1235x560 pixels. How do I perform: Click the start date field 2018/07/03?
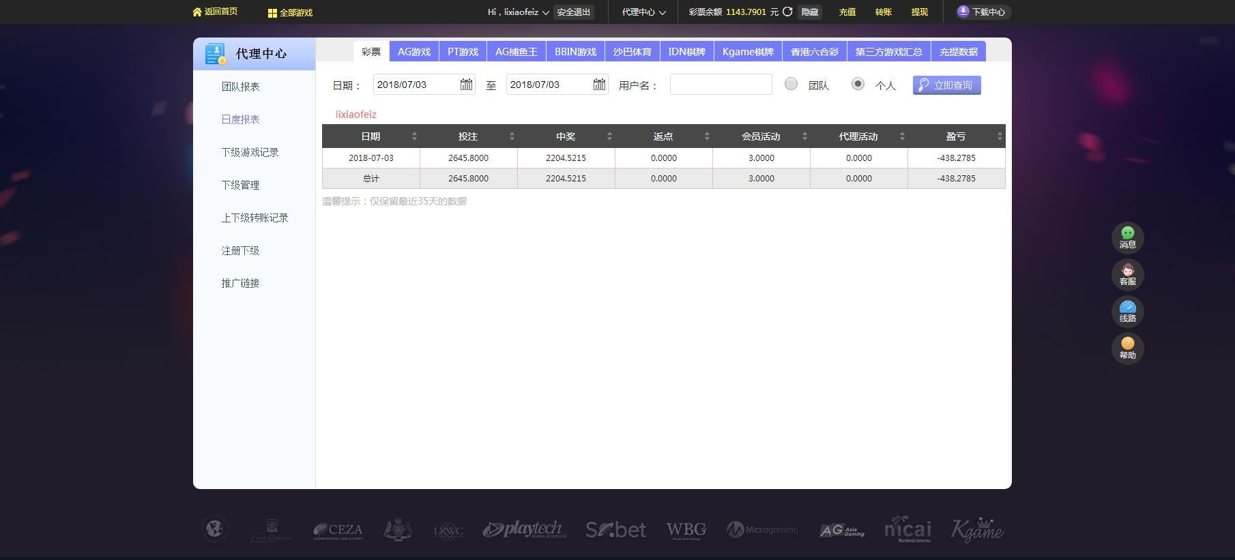(x=424, y=85)
